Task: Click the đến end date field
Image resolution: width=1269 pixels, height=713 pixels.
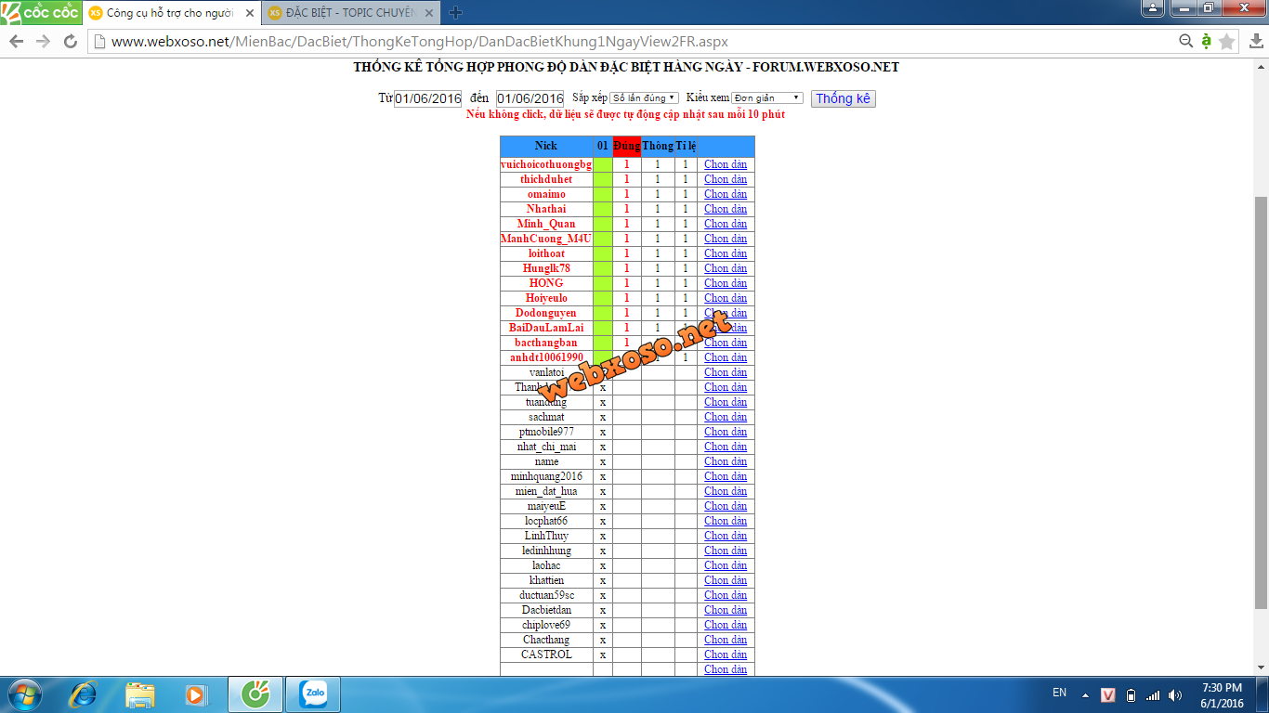Action: [x=530, y=98]
